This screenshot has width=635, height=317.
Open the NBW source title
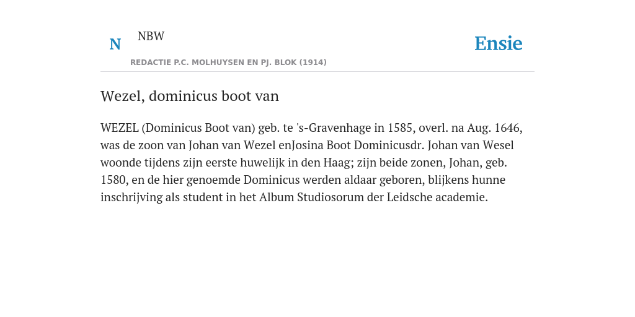(151, 36)
